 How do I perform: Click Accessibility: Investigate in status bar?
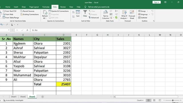13,100
